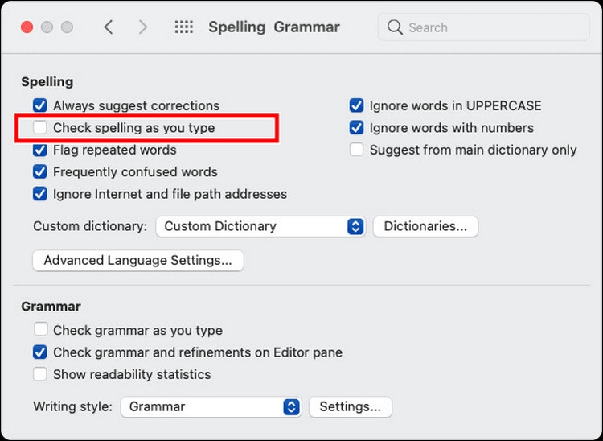Uncheck Ignore Internet and file path addresses

coord(40,194)
